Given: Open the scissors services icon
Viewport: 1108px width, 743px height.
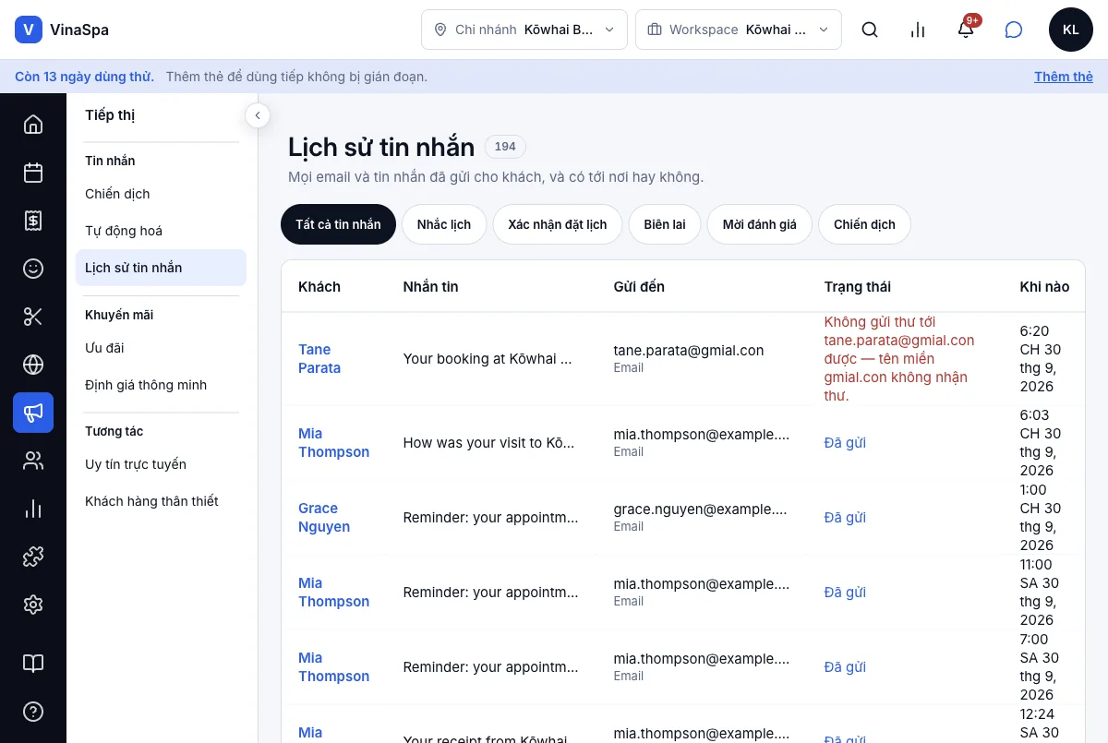Looking at the screenshot, I should tap(33, 317).
